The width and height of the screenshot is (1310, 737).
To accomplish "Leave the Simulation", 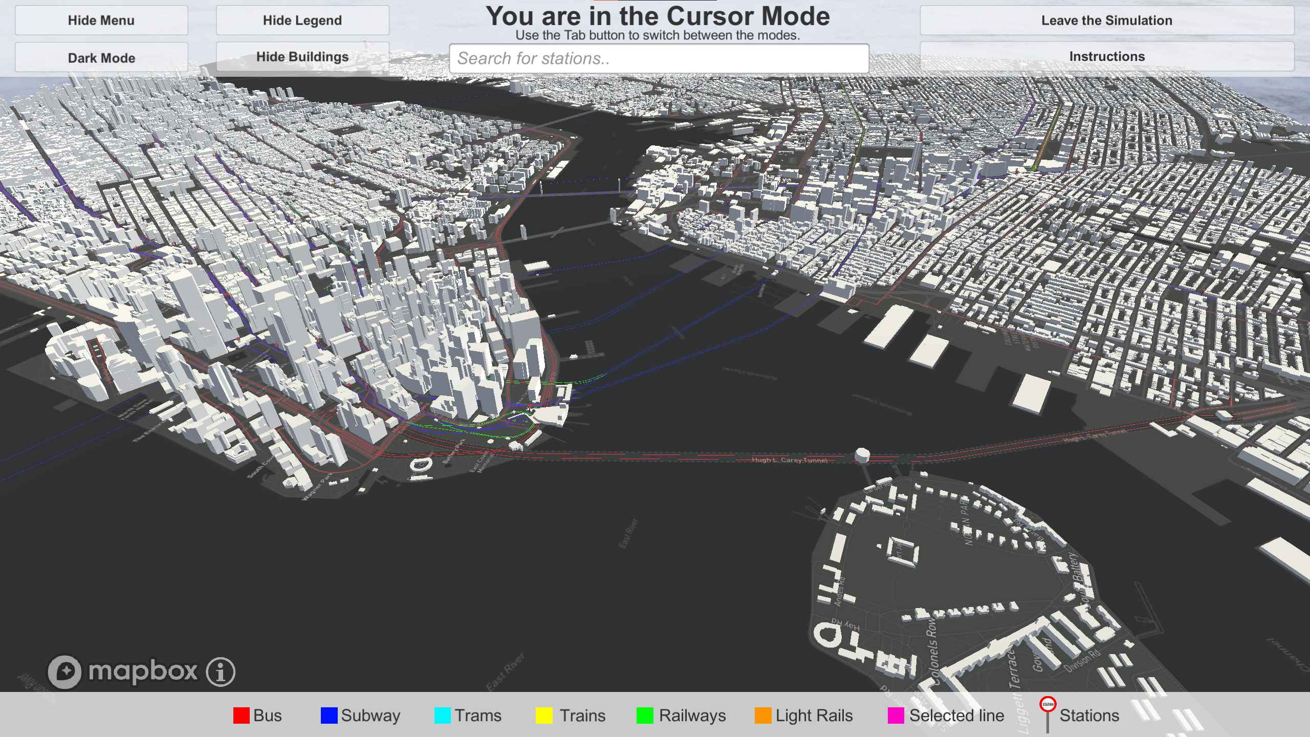I will click(1106, 20).
